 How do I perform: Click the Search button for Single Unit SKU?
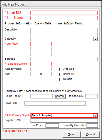[59, 96]
